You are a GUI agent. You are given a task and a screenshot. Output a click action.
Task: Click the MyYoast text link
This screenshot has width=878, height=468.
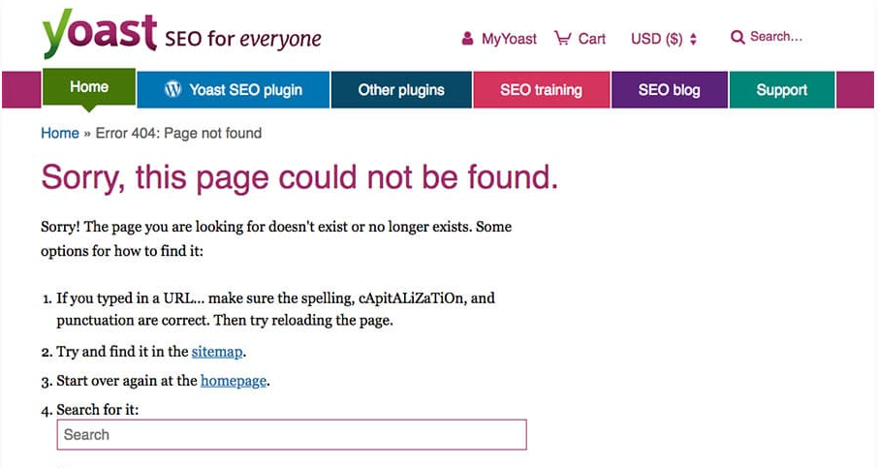tap(509, 39)
